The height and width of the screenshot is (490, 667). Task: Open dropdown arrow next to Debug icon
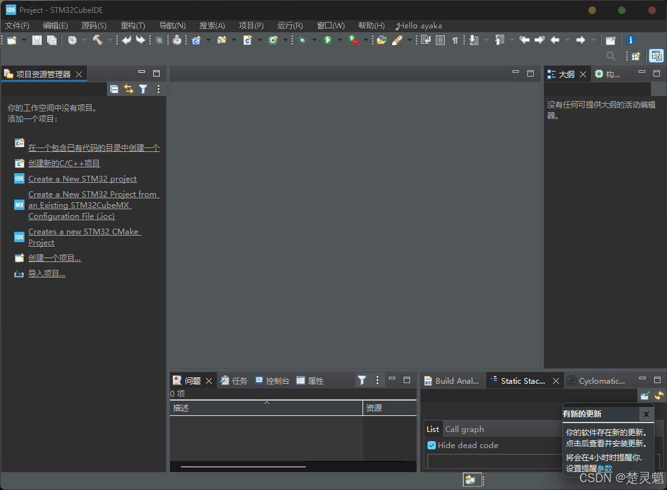(314, 41)
